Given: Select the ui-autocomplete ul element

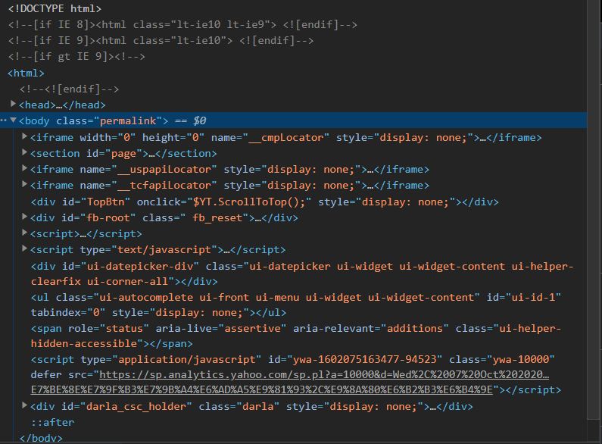Looking at the screenshot, I should pyautogui.click(x=296, y=305).
